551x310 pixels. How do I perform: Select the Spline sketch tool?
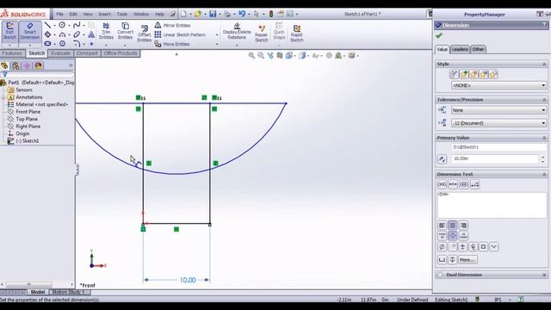pyautogui.click(x=77, y=25)
